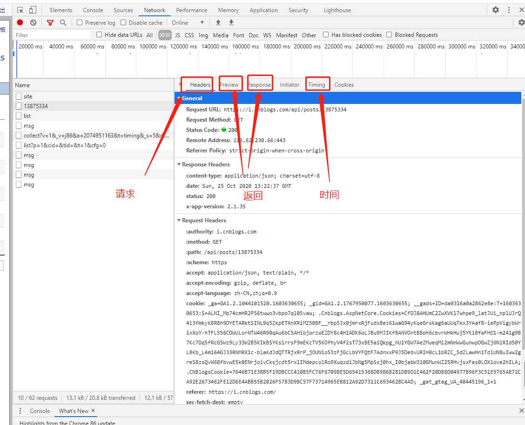Image resolution: width=525 pixels, height=425 pixels.
Task: Tick the checkbox beside 13875334 request
Action: [19, 106]
